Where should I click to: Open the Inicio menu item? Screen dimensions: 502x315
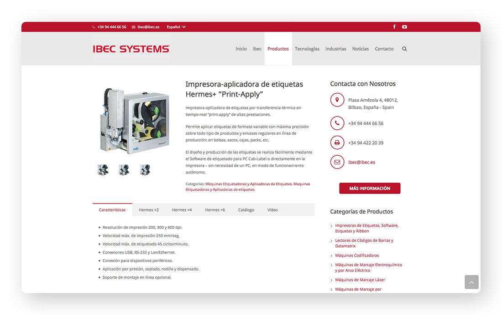coord(241,49)
